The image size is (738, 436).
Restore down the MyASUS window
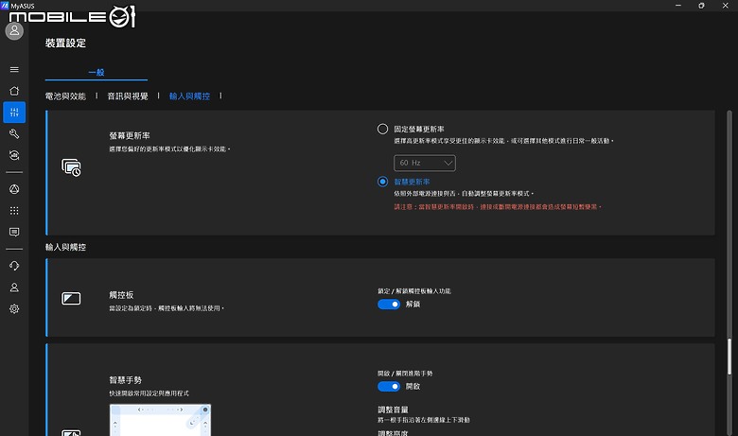[x=701, y=6]
